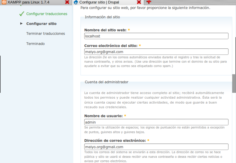This screenshot has width=236, height=163.
Task: Click the Nombre de usuario field containing admin
Action: click(x=156, y=122)
